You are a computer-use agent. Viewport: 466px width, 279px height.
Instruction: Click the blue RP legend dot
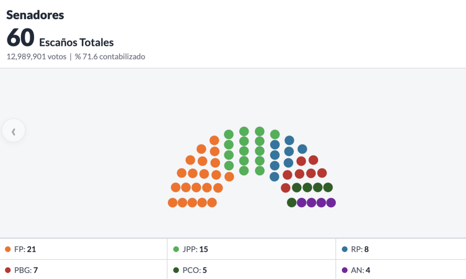344,249
